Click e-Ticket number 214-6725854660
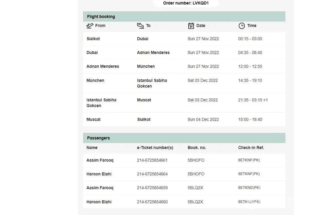This screenshot has height=215, width=325. (152, 202)
